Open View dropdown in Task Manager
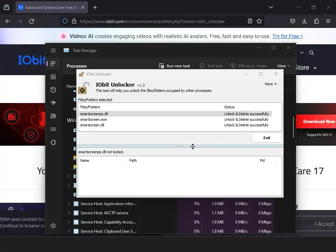Screen dimensions: 336x252 283,66
